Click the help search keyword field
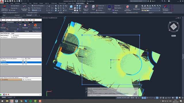 (x=139, y=1)
